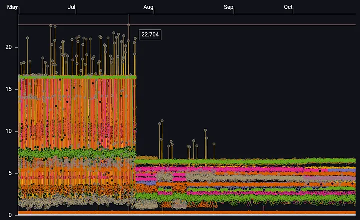The height and width of the screenshot is (220, 360).
Task: Click the Jul label on the time axis
Action: 72,7
